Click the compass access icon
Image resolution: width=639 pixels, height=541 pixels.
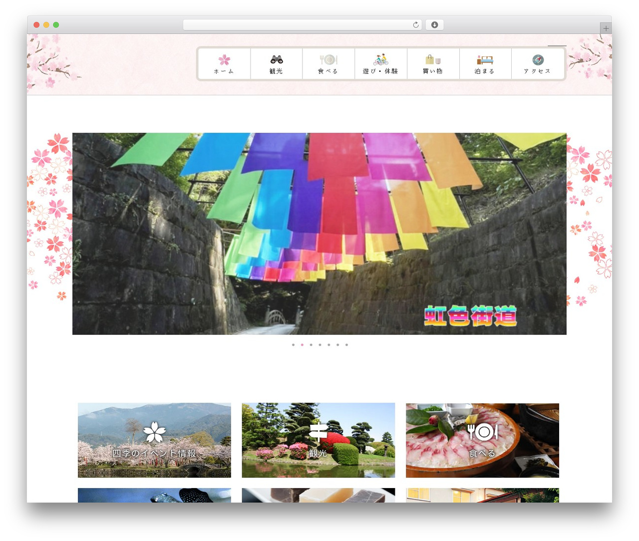coord(538,60)
